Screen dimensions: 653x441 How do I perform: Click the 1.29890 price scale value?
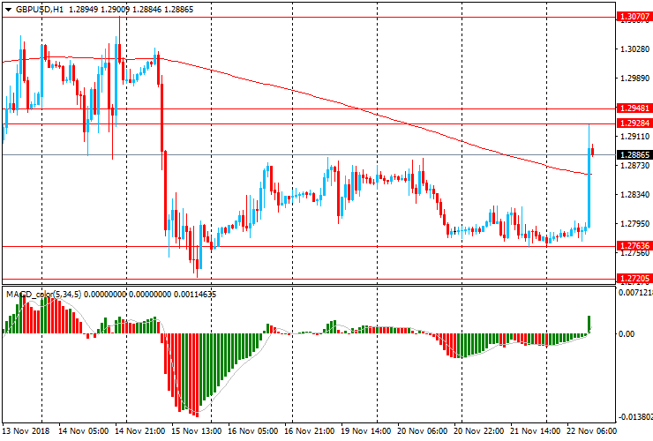[634, 78]
